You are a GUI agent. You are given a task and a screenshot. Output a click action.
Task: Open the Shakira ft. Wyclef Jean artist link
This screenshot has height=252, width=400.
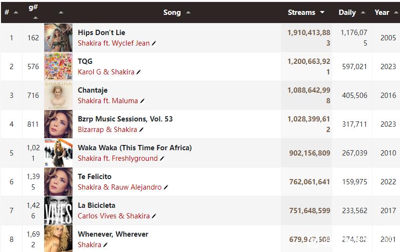pyautogui.click(x=113, y=43)
